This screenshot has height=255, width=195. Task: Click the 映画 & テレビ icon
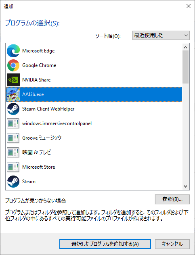tap(13, 153)
